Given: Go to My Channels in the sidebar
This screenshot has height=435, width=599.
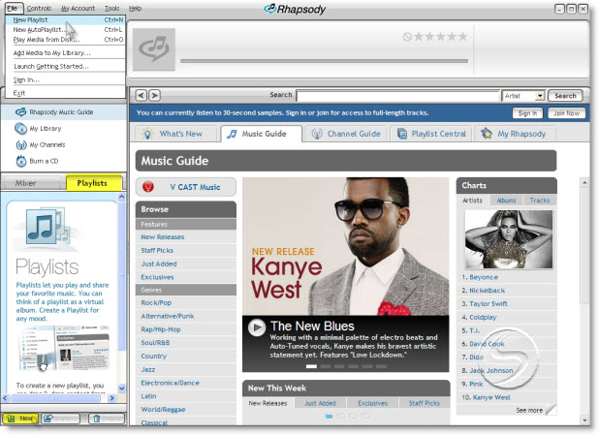Looking at the screenshot, I should 47,145.
